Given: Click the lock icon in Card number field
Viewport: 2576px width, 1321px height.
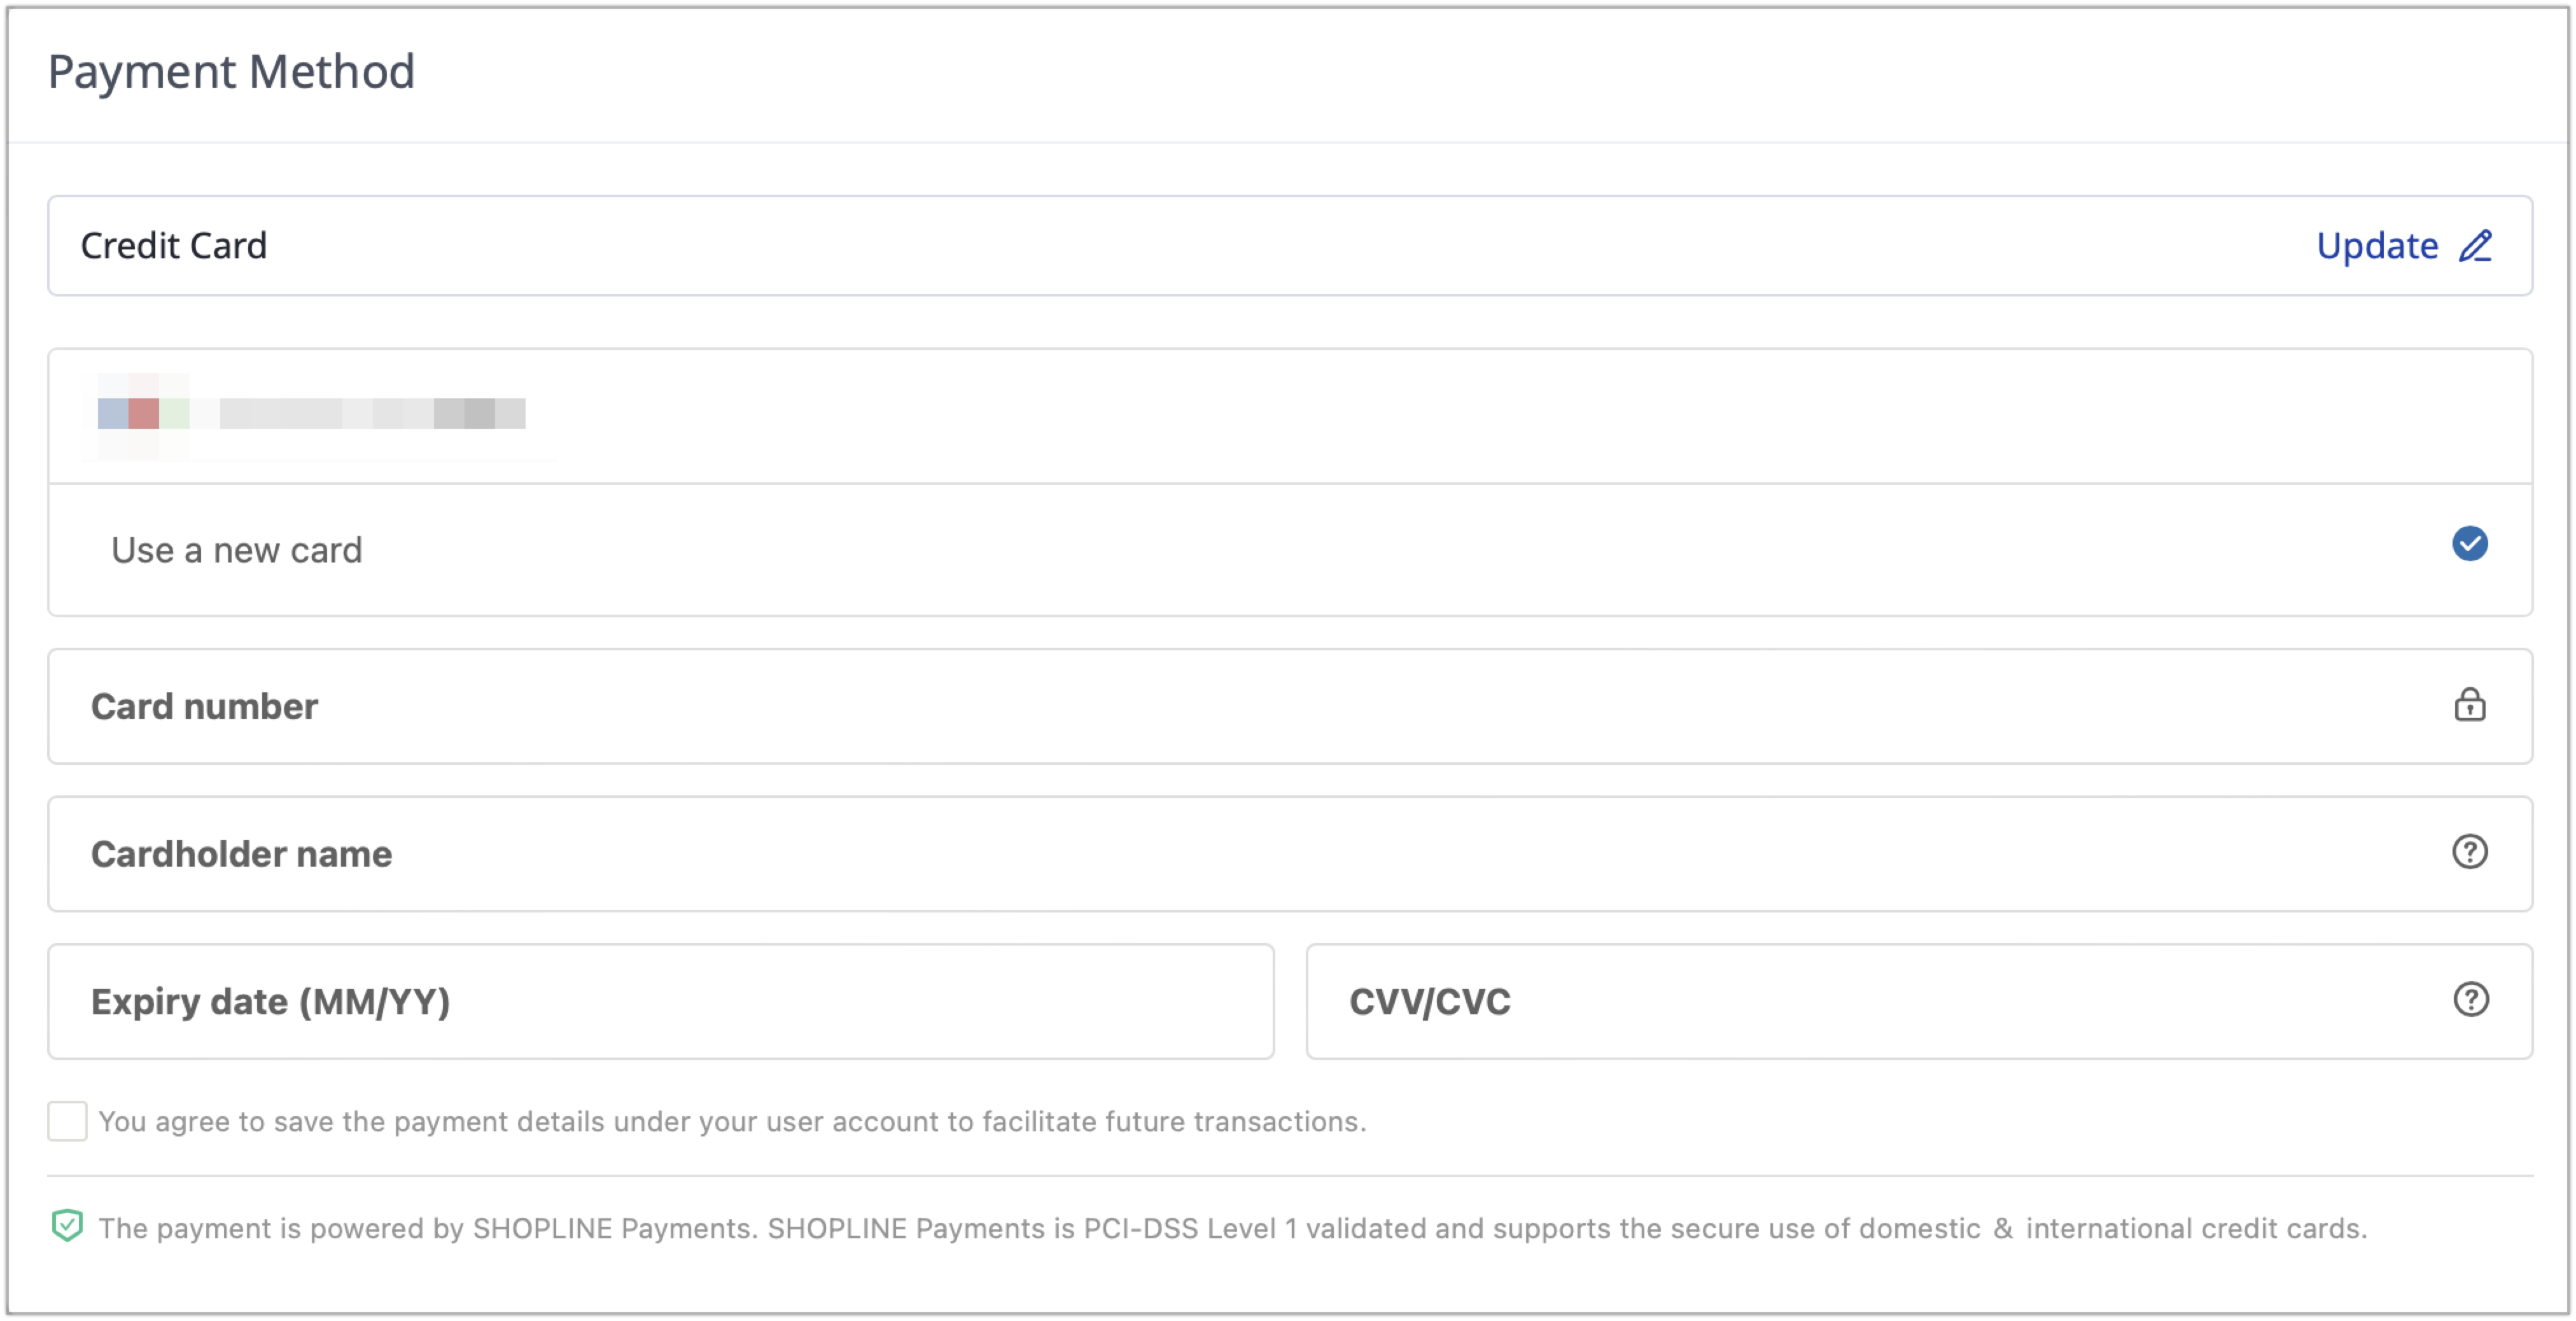Looking at the screenshot, I should click(x=2469, y=705).
